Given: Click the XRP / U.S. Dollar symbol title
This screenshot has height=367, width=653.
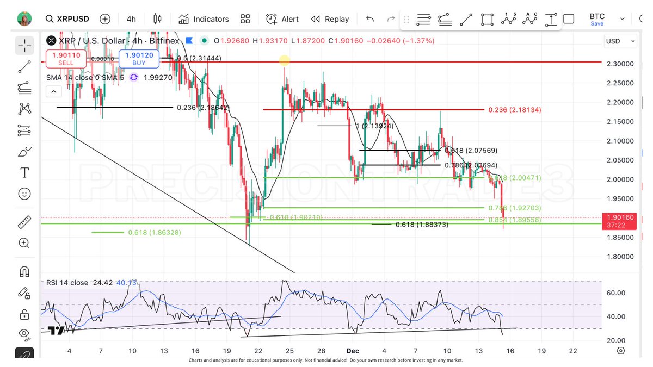Looking at the screenshot, I should [x=119, y=41].
